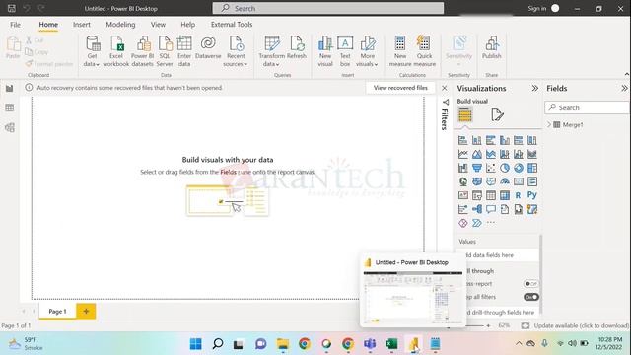The height and width of the screenshot is (355, 631).
Task: Click the Excel workbook import button
Action: click(x=116, y=51)
